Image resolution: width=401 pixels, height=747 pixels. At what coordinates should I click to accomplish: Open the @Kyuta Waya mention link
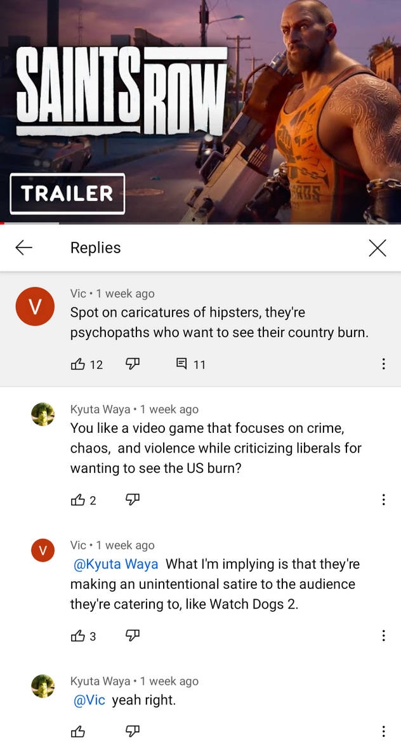(x=115, y=564)
